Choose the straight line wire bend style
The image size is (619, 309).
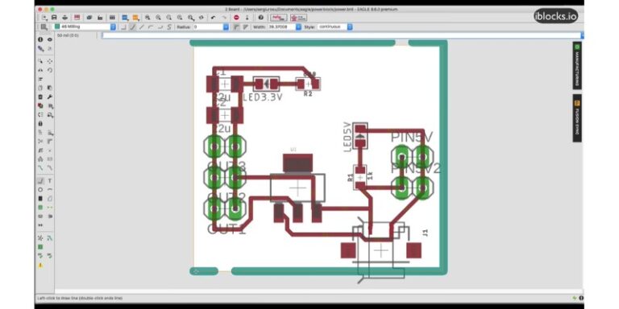[142, 27]
